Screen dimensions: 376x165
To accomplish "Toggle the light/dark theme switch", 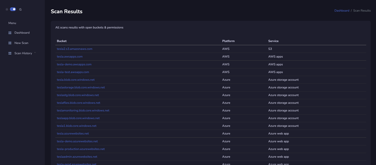I will coord(13,9).
